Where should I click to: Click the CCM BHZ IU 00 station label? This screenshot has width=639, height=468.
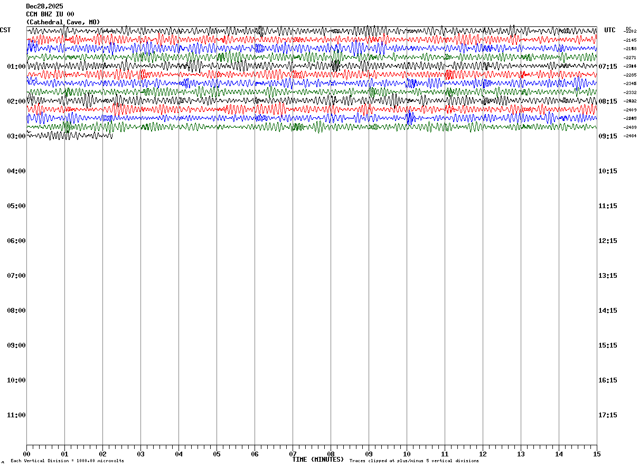[x=50, y=14]
